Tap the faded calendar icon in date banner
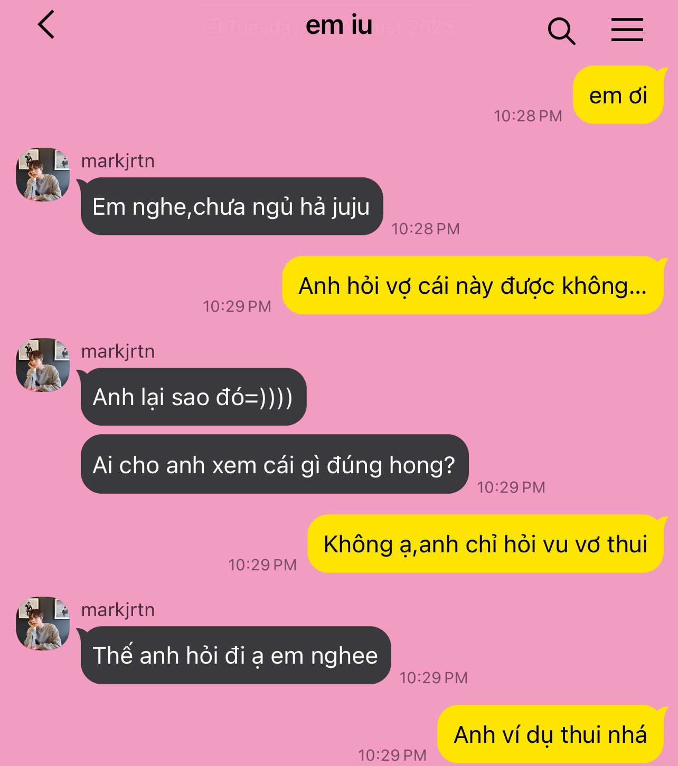 coord(212,25)
